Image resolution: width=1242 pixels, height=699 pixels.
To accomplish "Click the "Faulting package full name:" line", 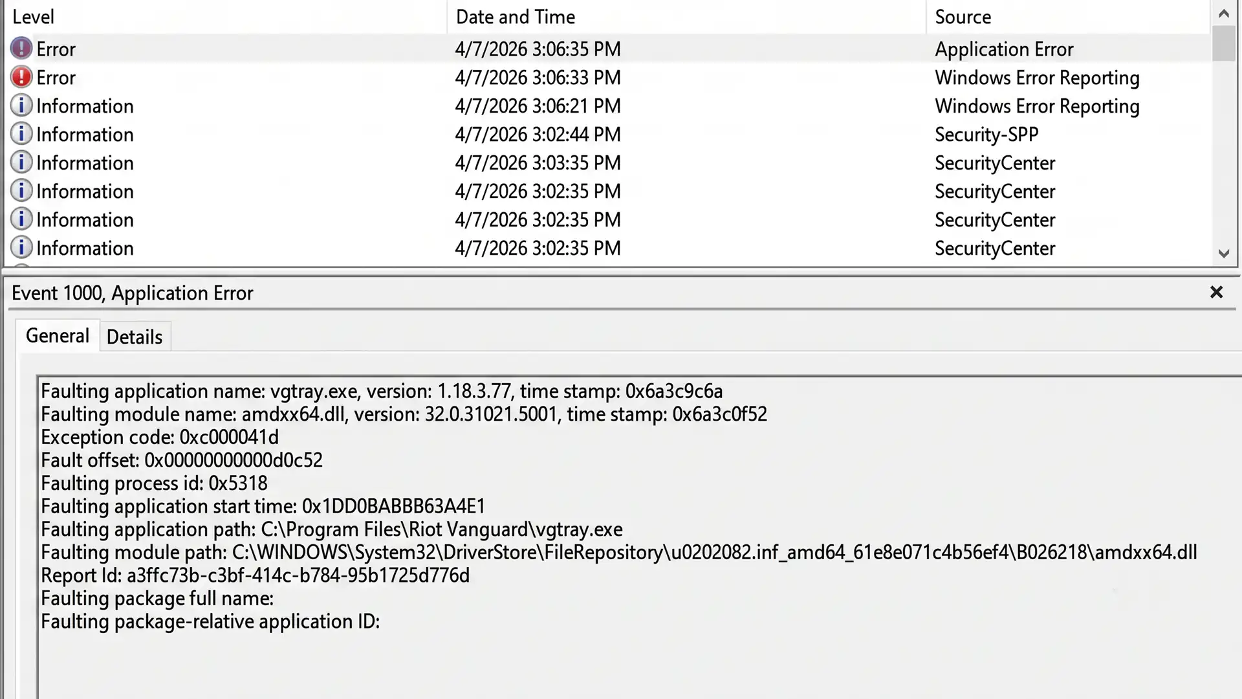I will [x=157, y=599].
